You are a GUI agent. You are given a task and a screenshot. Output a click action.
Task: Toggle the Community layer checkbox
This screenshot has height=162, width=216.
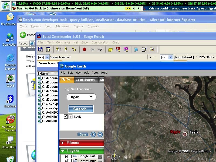click(70, 161)
